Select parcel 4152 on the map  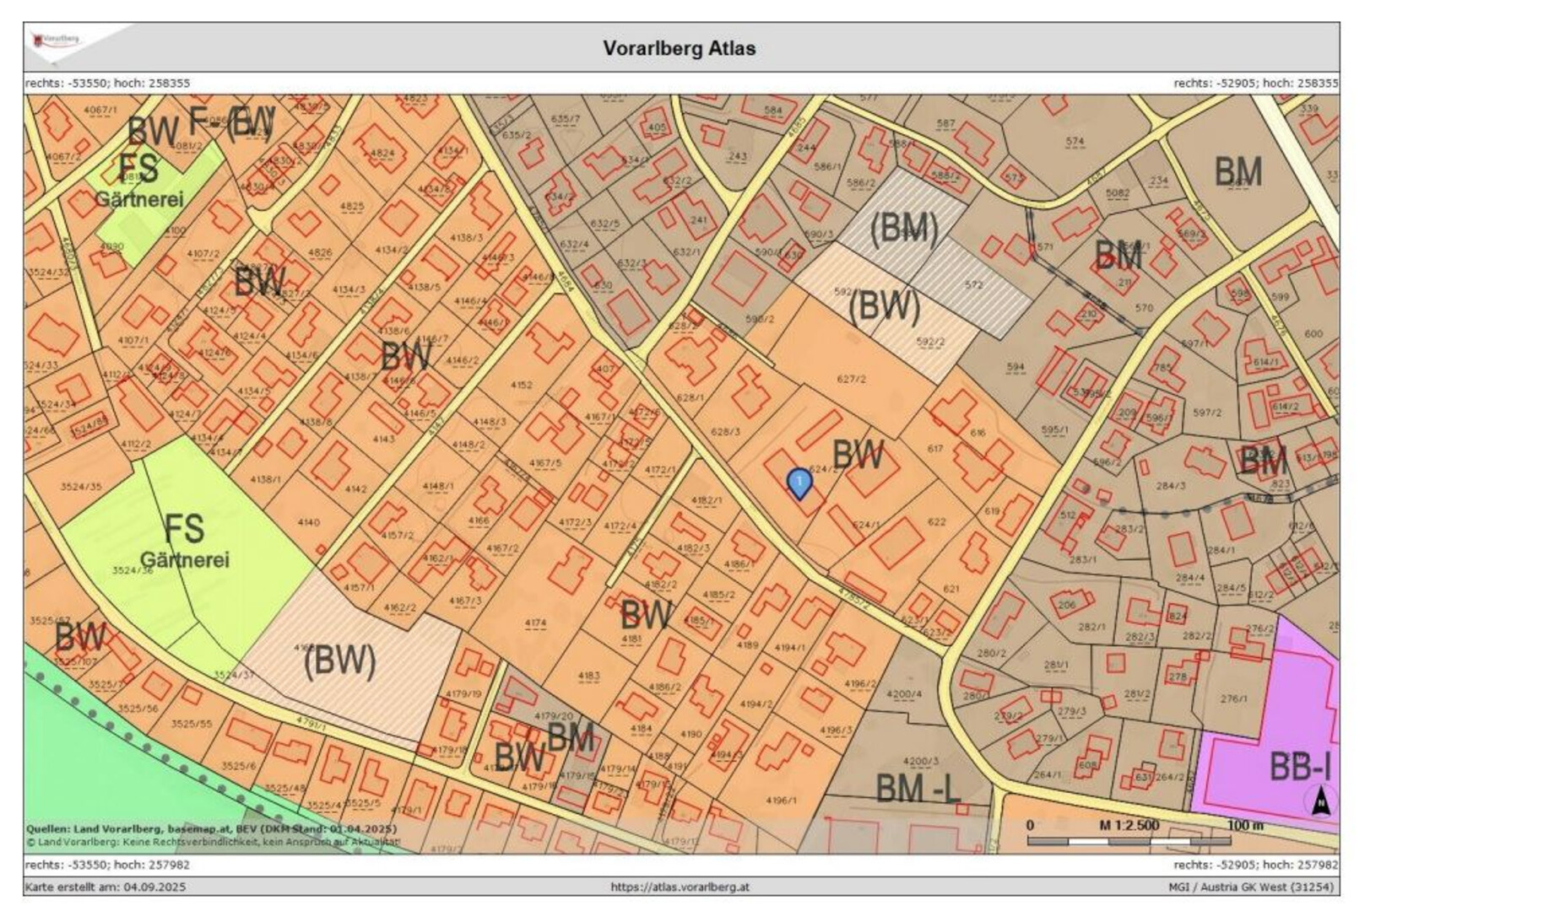522,385
